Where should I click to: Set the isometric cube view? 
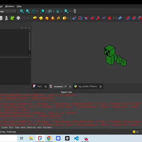point(34,11)
